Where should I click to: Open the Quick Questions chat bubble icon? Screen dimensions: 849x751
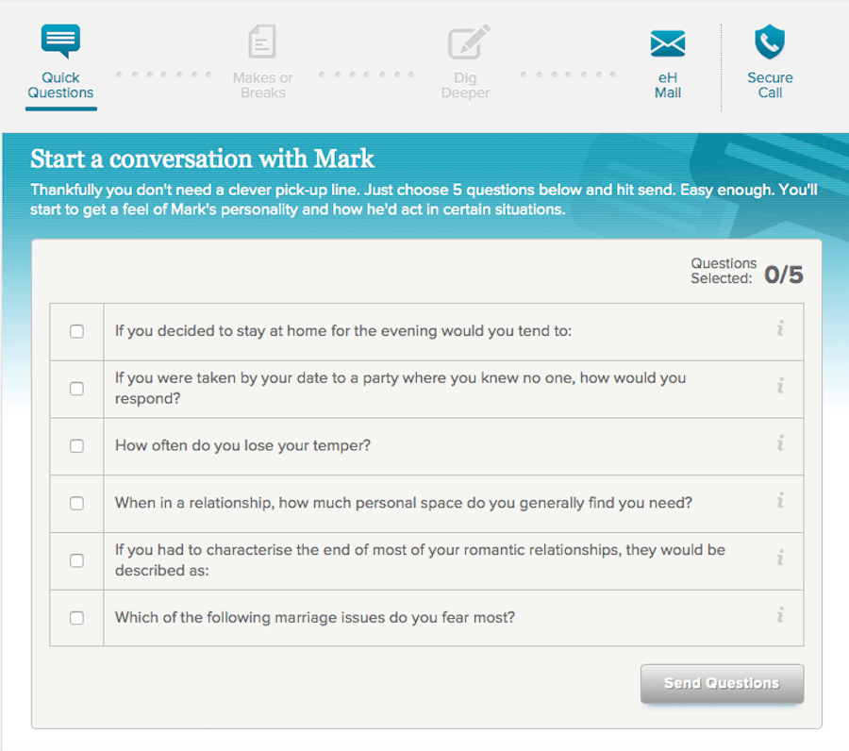click(x=60, y=42)
